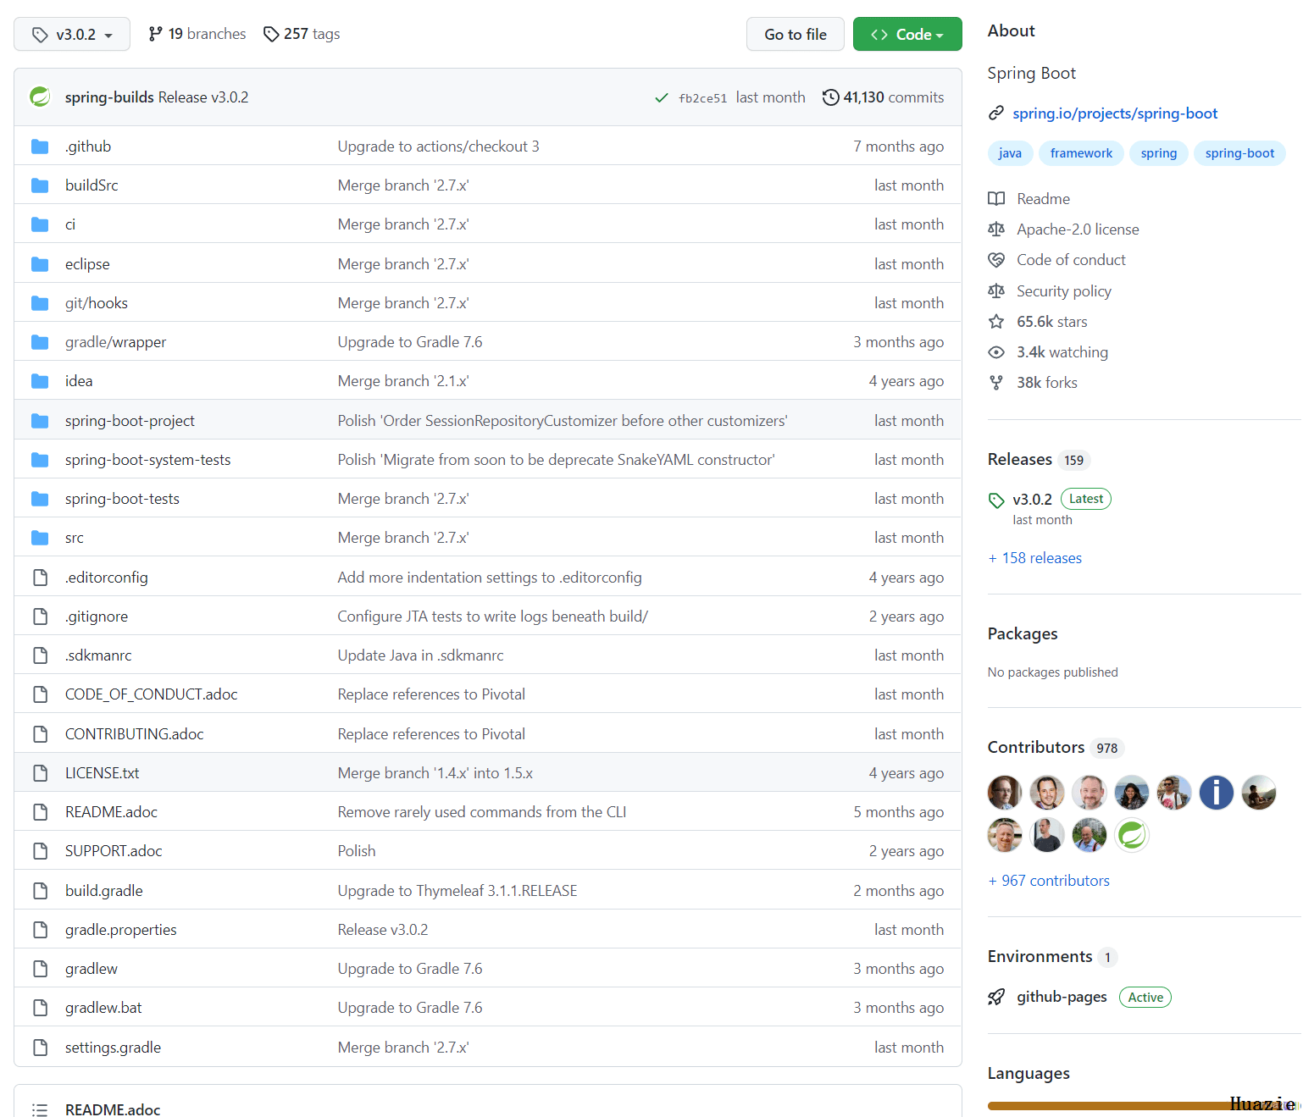The image size is (1303, 1117).
Task: Click the CONTRIBUTING.adoc file icon
Action: click(40, 734)
